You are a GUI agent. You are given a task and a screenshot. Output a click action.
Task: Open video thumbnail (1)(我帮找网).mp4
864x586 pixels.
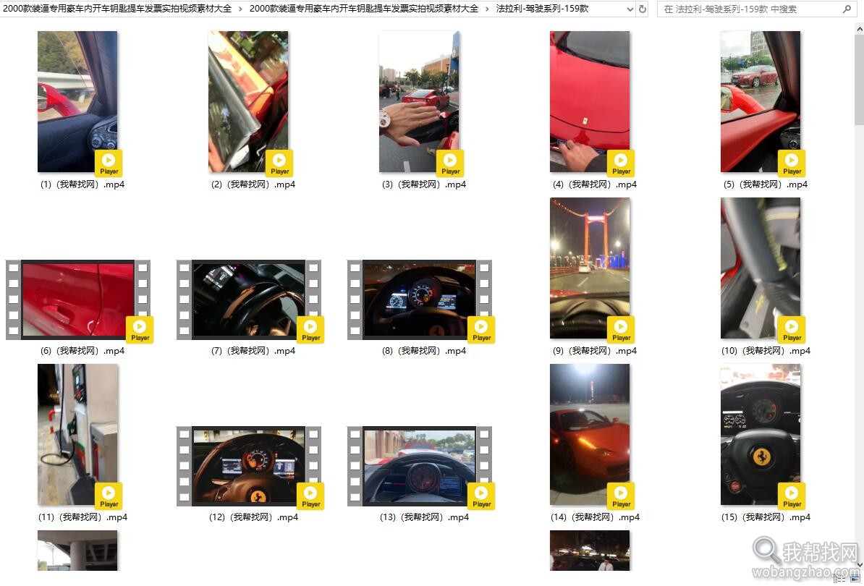click(77, 101)
